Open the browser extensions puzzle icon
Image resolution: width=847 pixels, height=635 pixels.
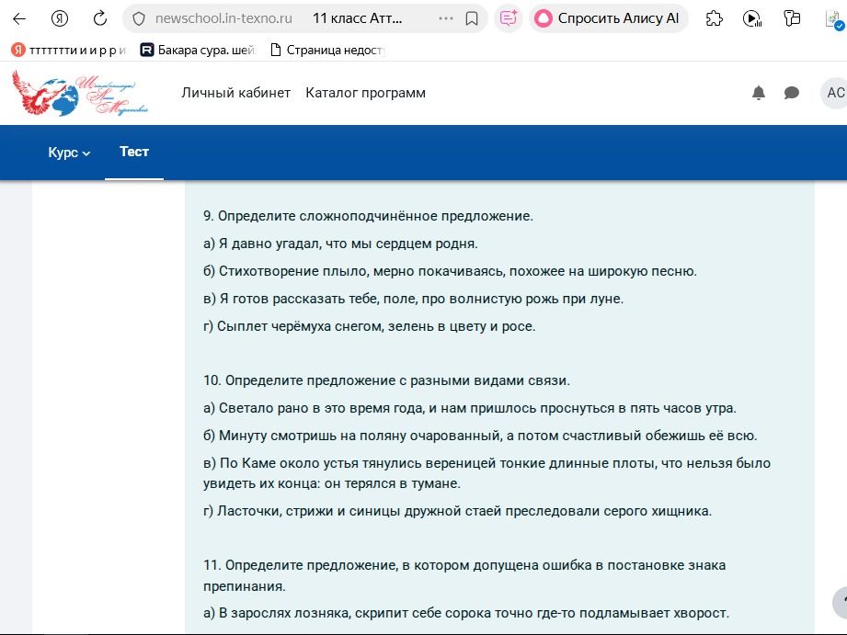click(x=715, y=19)
